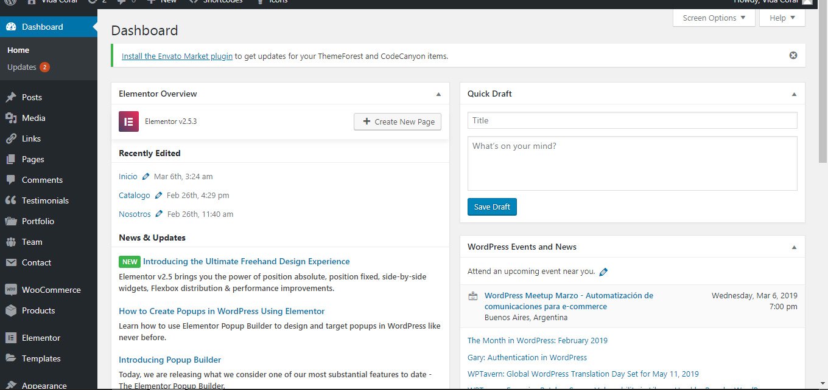The image size is (828, 390).
Task: Click the Save Draft button
Action: (x=493, y=207)
